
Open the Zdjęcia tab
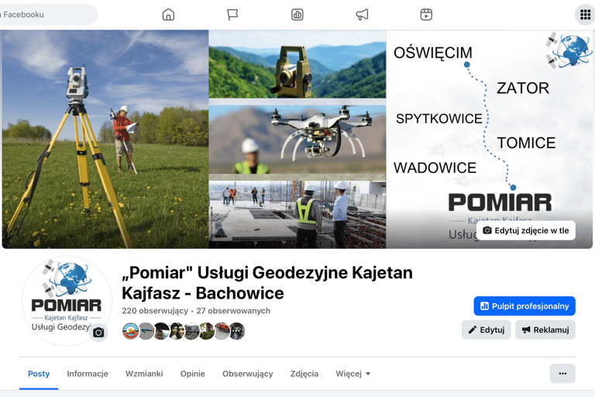pyautogui.click(x=304, y=374)
